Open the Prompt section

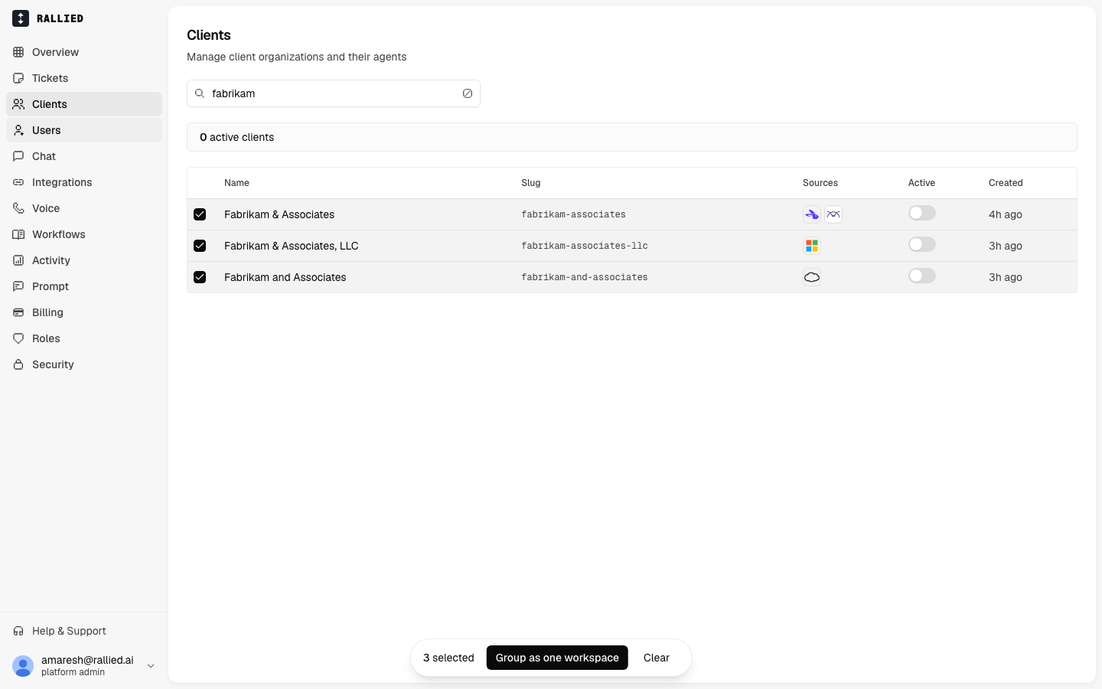84,286
